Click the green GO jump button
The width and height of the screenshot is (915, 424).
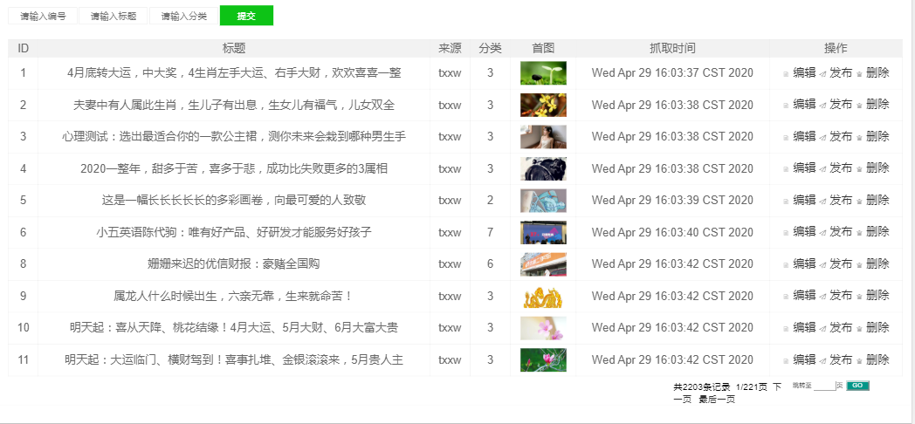pos(857,386)
